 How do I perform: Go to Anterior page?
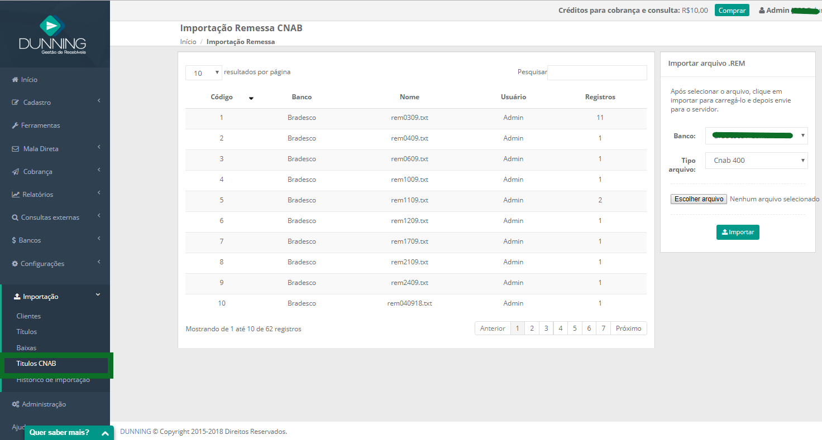pos(493,328)
